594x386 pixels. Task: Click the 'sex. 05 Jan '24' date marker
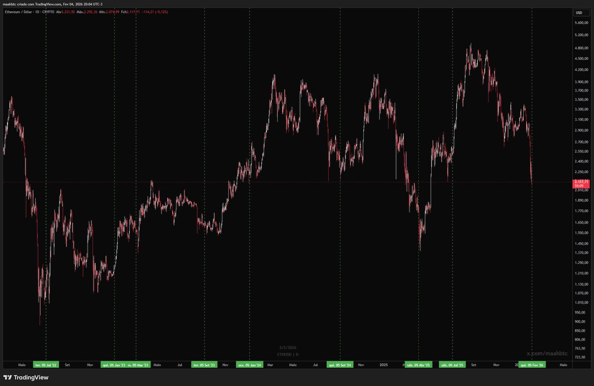click(249, 365)
